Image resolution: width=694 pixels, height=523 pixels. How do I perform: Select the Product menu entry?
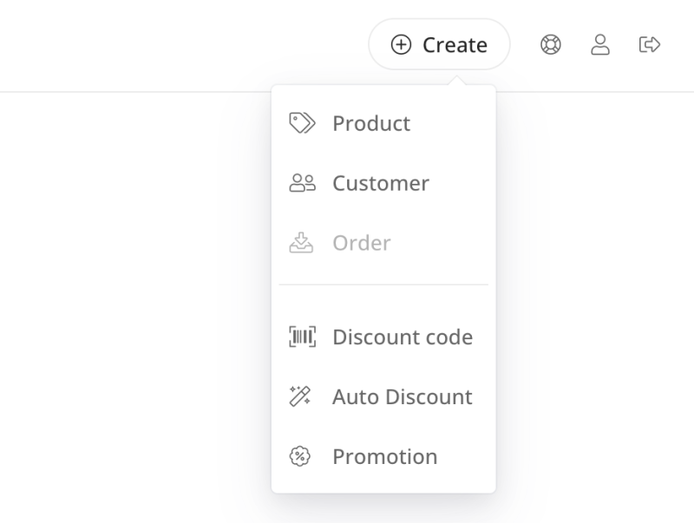pos(383,123)
